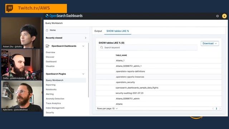Click the Search keyword field
The width and height of the screenshot is (229, 129).
148,48
